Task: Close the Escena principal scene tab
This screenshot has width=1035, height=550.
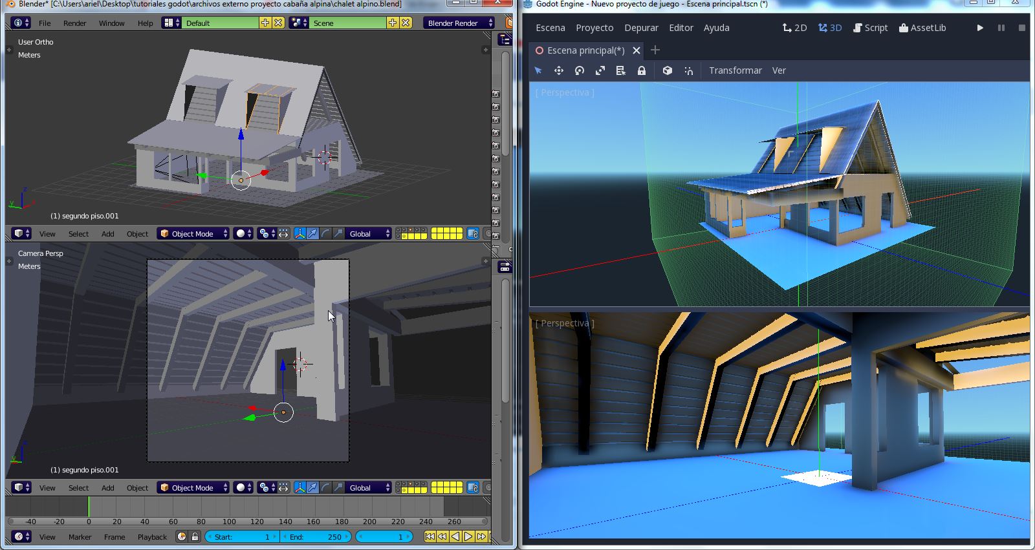Action: [637, 50]
